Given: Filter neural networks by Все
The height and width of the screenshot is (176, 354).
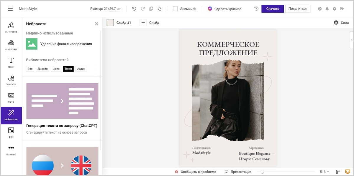Looking at the screenshot, I should click(30, 69).
